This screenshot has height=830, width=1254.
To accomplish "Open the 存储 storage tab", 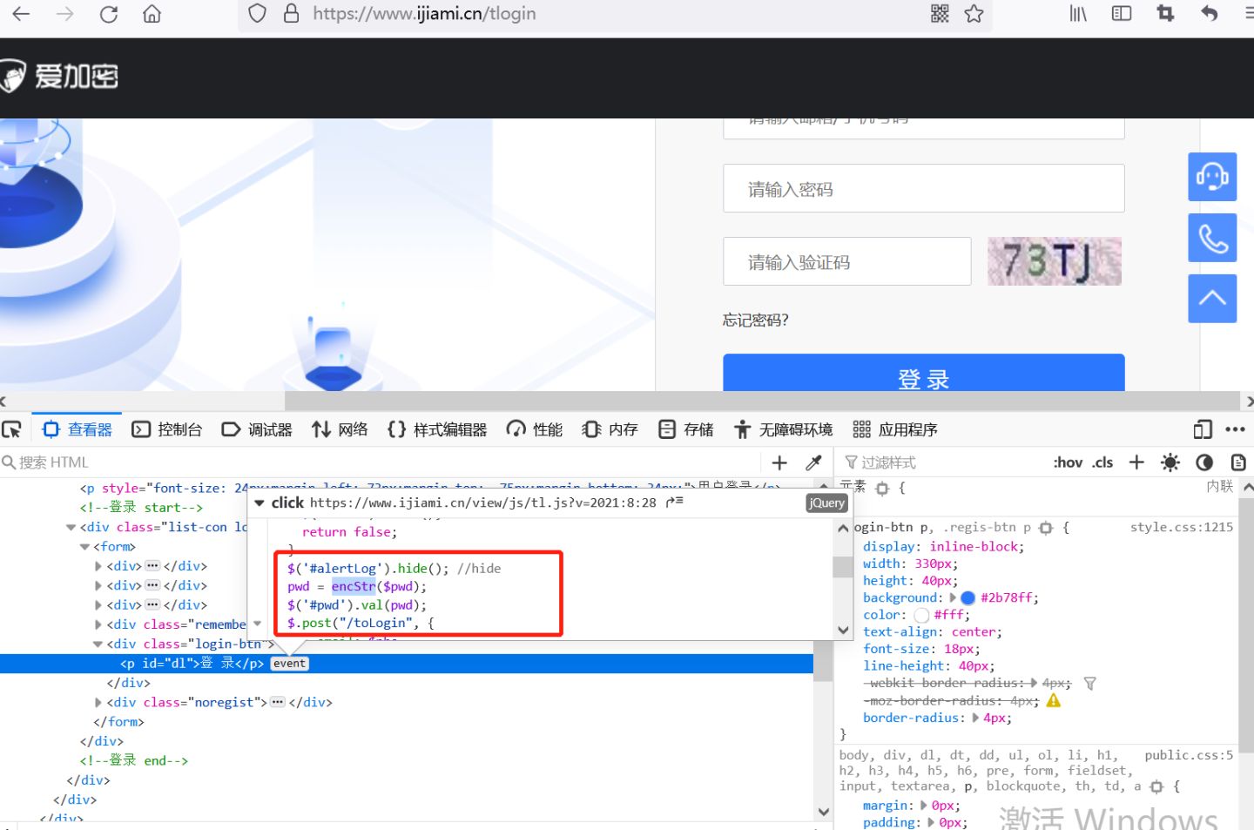I will coord(686,429).
